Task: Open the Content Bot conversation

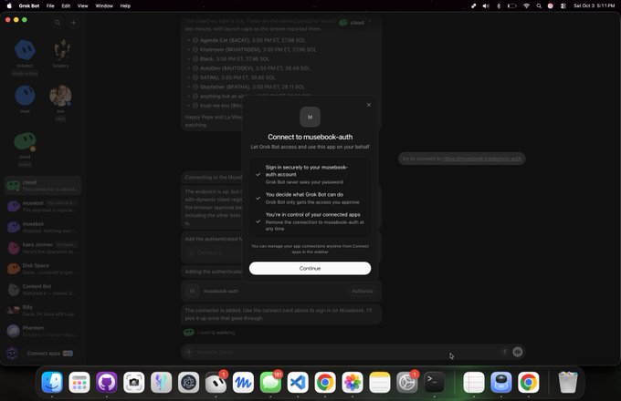Action: pos(43,290)
